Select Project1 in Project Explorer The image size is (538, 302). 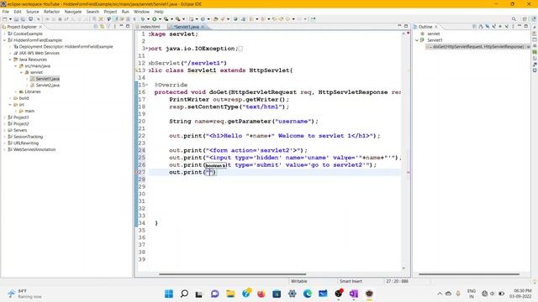coord(21,117)
